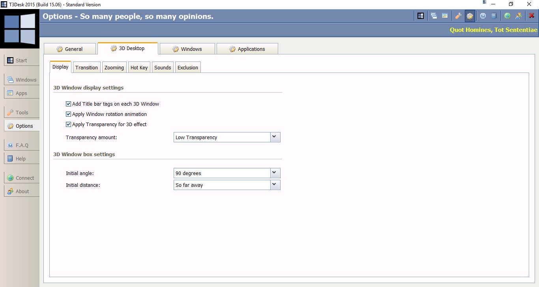
Task: Disable Apply Transparency for 3D effect
Action: [69, 125]
